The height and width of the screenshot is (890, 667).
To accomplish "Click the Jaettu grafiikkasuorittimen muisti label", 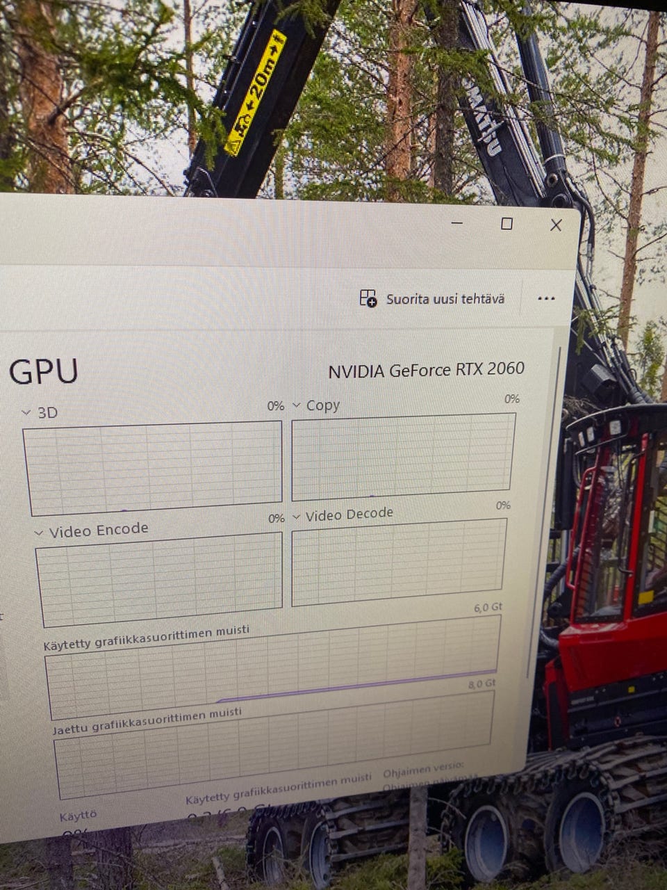I will 147,720.
